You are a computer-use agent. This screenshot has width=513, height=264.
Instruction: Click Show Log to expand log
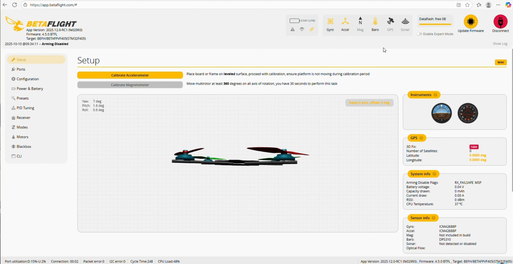coord(500,44)
